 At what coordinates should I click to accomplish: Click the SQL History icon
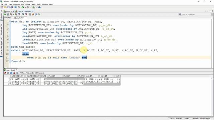(x=36, y=14)
